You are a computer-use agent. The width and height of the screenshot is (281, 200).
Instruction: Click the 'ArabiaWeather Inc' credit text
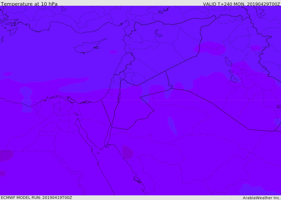click(x=262, y=198)
